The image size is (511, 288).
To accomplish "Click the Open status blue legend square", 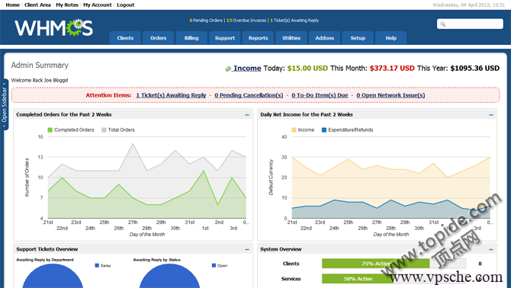I will [x=214, y=266].
